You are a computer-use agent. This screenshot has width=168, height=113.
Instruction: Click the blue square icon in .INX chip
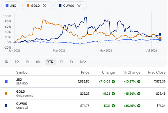[7, 6]
